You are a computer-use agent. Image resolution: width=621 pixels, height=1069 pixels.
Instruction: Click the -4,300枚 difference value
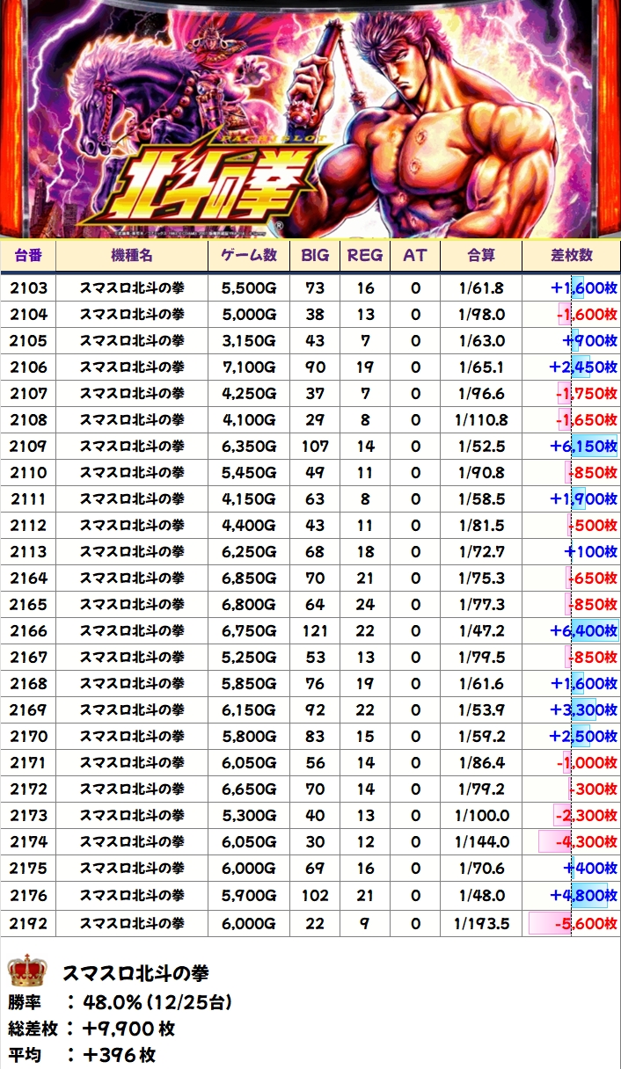(x=586, y=842)
